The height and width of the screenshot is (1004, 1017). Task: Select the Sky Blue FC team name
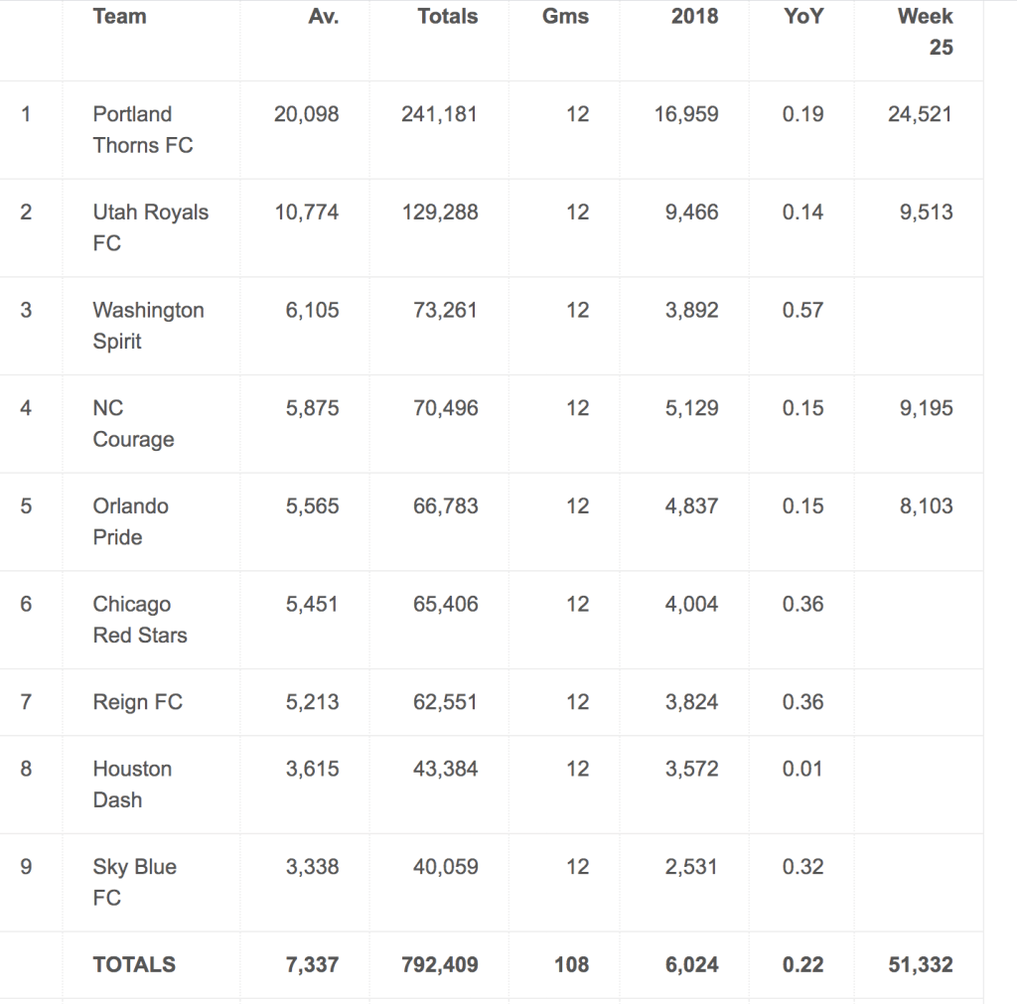click(x=134, y=882)
